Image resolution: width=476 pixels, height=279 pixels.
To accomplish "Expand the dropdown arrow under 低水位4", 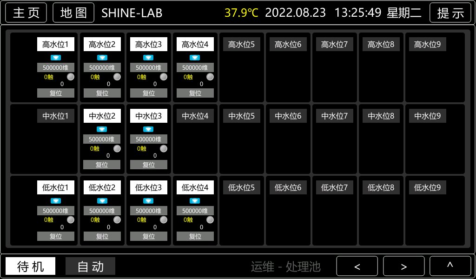I will [195, 201].
